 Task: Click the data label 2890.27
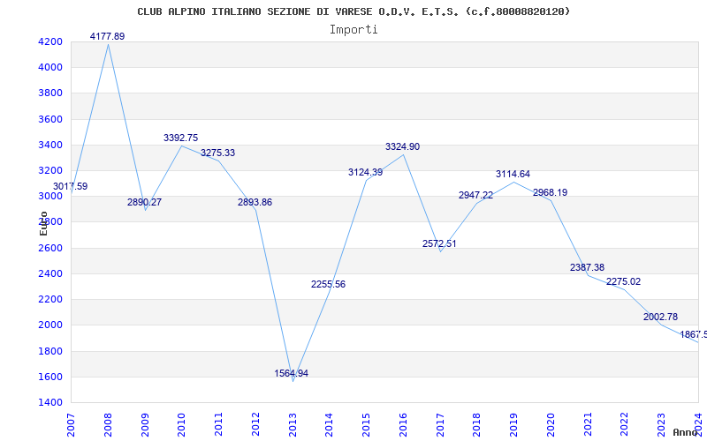[144, 202]
